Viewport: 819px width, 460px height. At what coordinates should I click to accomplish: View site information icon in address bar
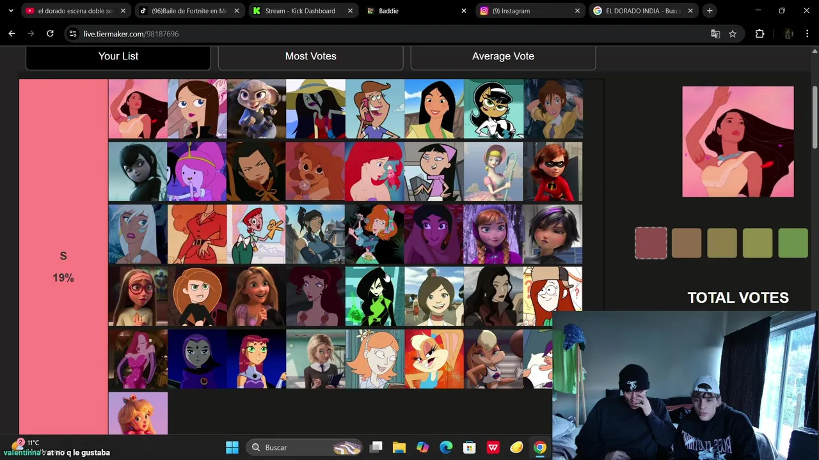(x=72, y=34)
